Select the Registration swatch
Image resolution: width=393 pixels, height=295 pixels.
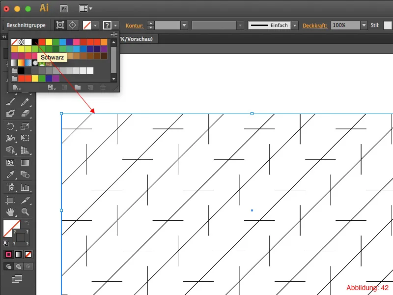click(x=21, y=42)
